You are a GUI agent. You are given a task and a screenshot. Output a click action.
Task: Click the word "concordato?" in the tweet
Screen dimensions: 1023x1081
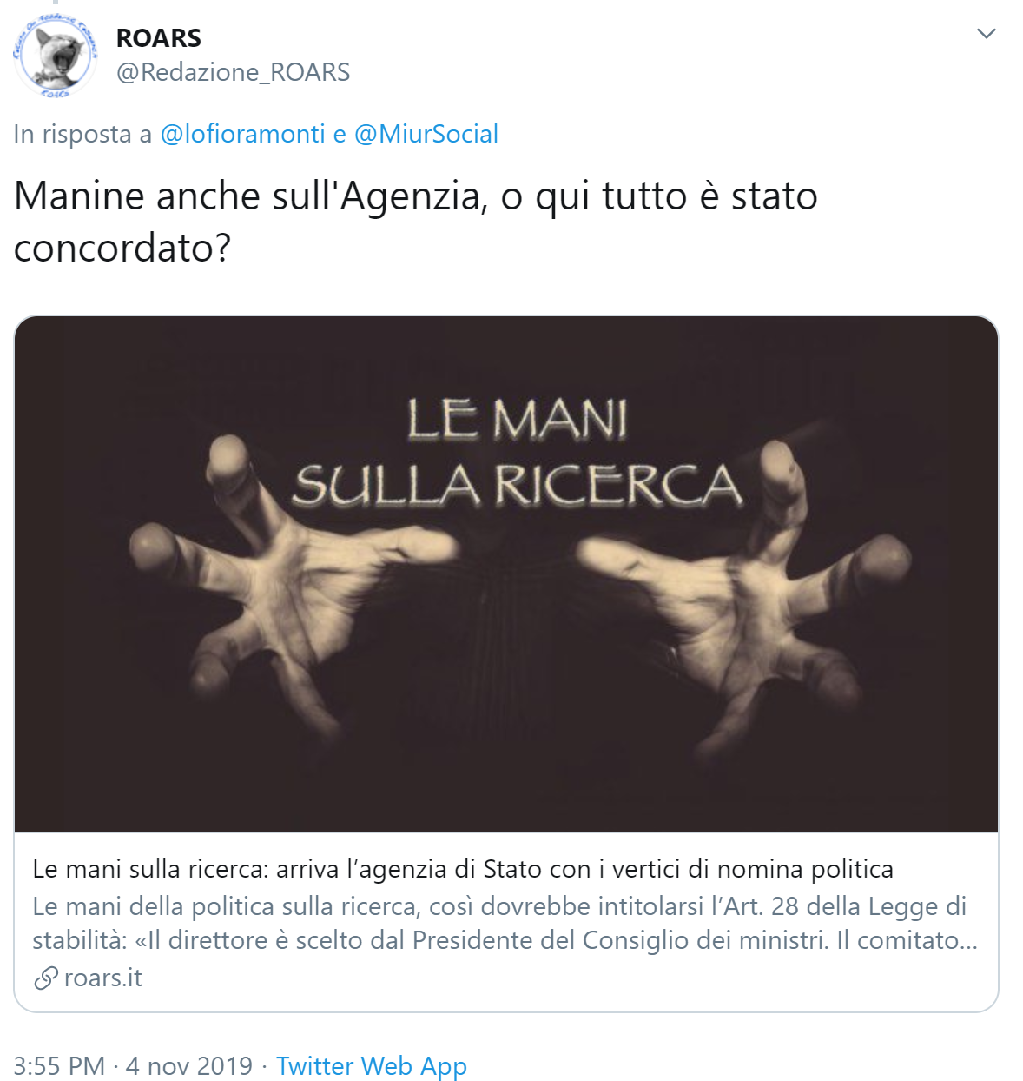pos(122,249)
